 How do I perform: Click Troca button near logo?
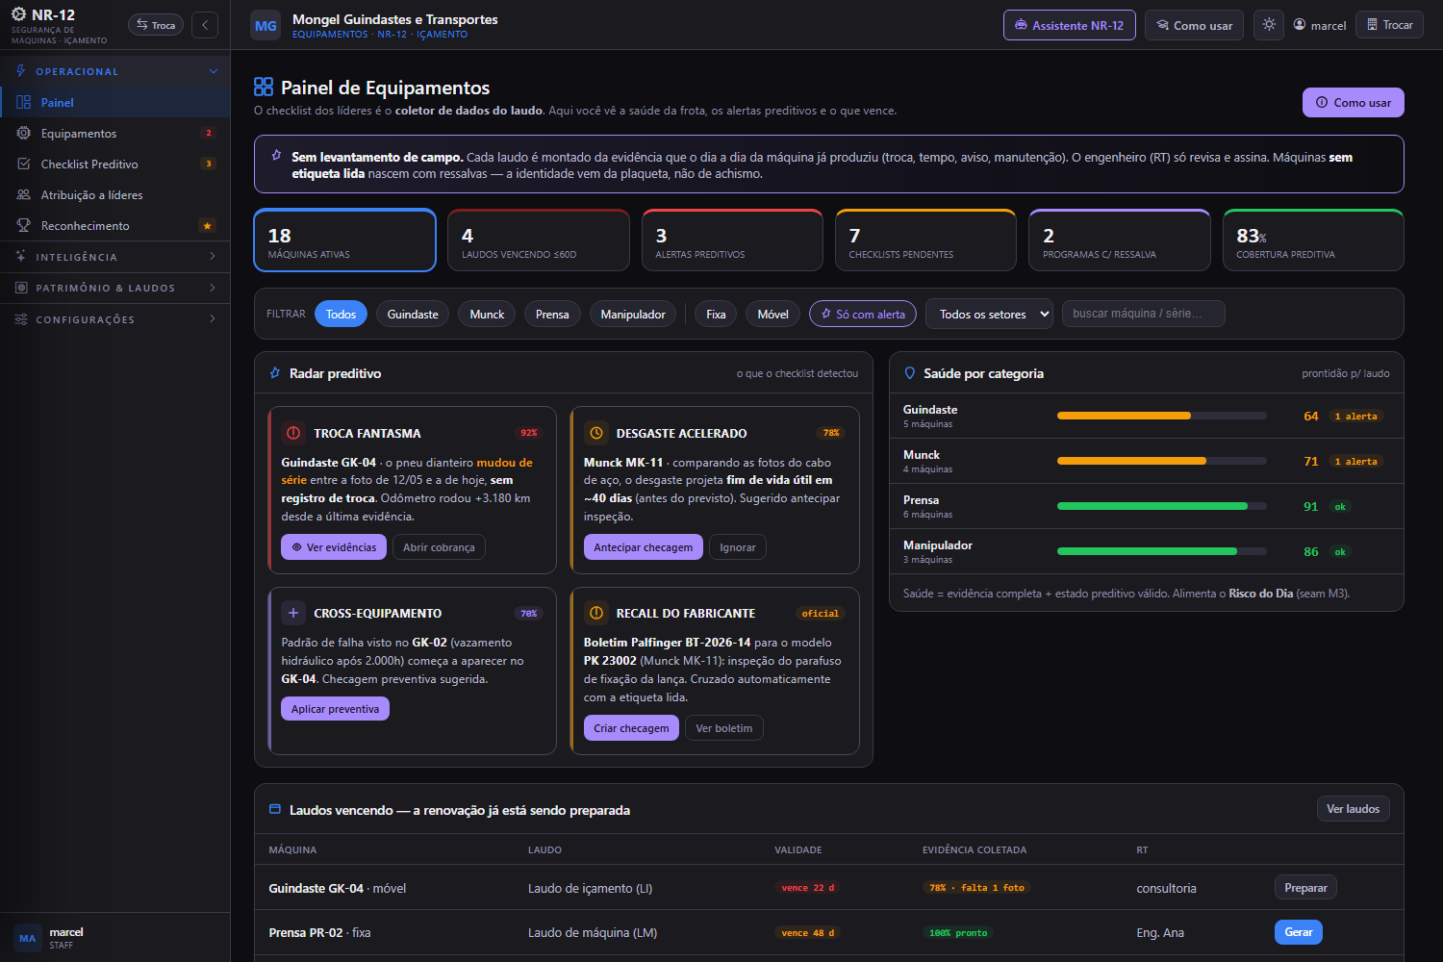tap(156, 25)
